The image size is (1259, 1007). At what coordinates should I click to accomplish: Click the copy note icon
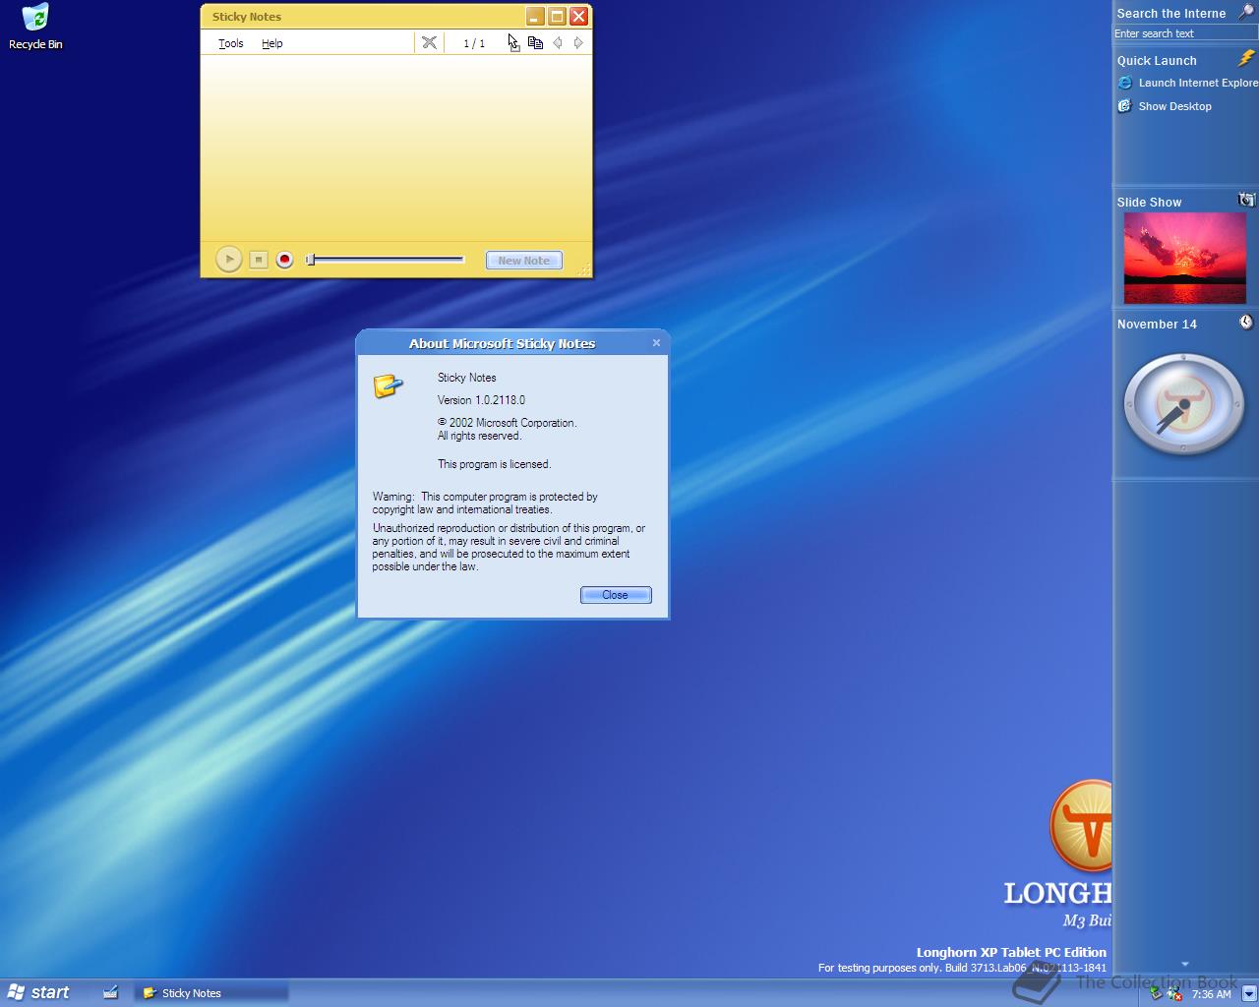535,42
